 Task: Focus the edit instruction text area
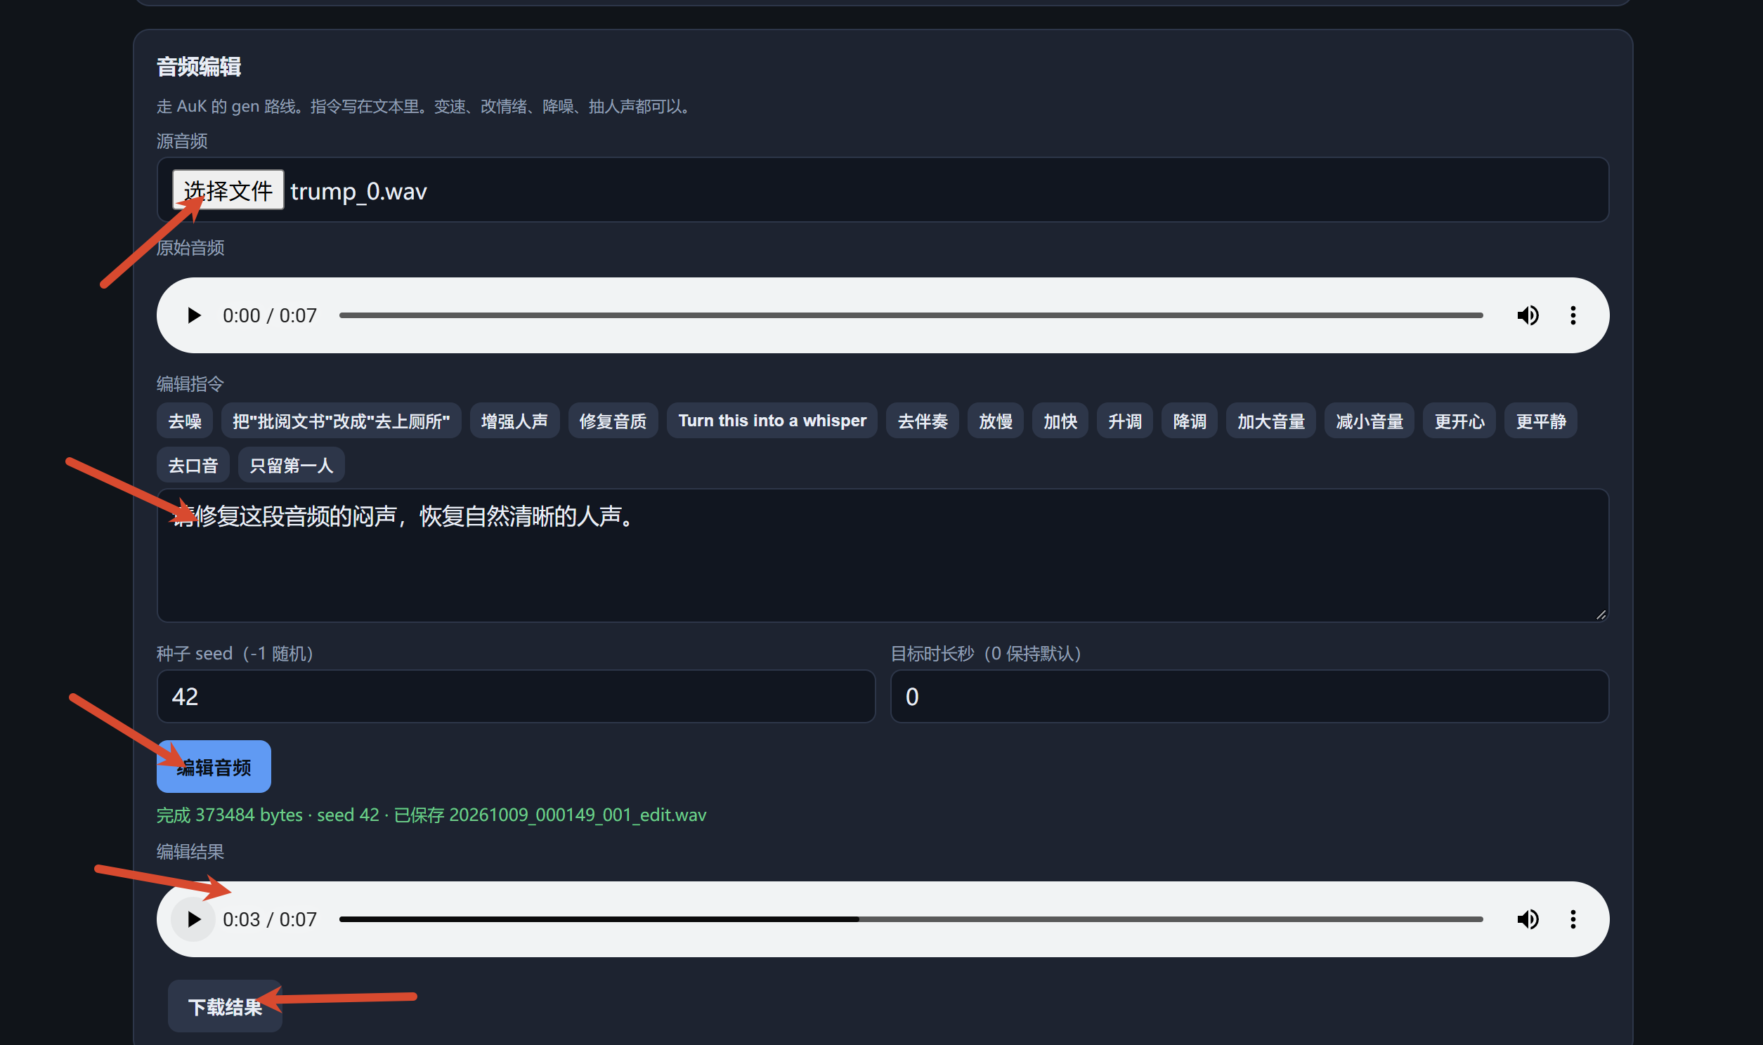click(x=883, y=556)
